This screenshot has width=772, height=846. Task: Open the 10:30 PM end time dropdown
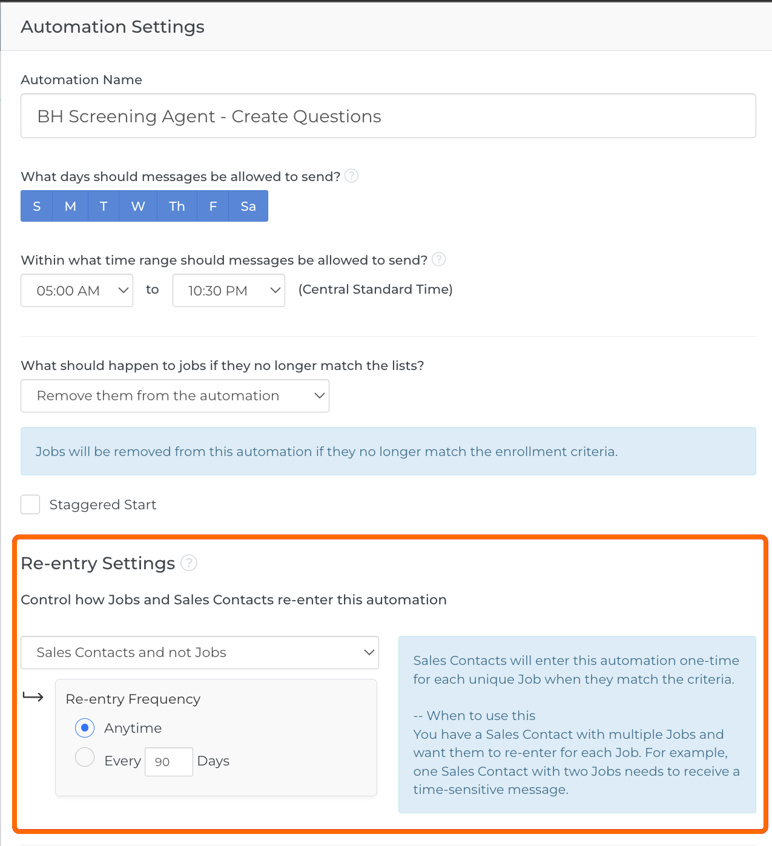[229, 291]
